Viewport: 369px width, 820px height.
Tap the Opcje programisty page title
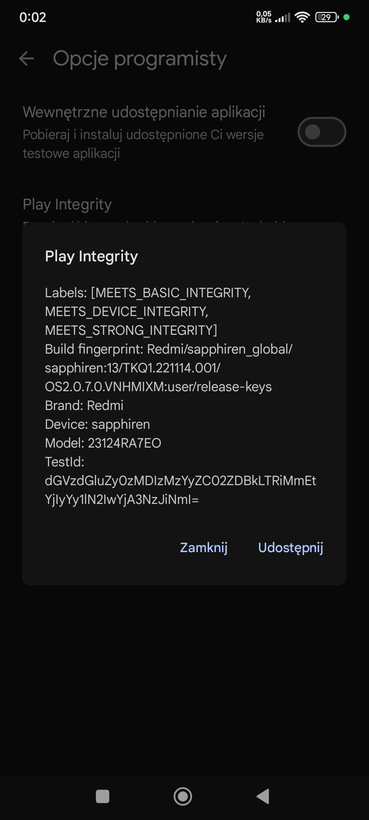click(140, 58)
